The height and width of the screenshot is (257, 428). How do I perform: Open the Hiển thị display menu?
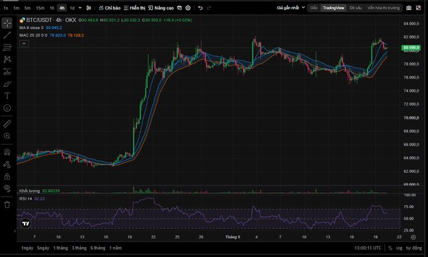click(x=134, y=8)
